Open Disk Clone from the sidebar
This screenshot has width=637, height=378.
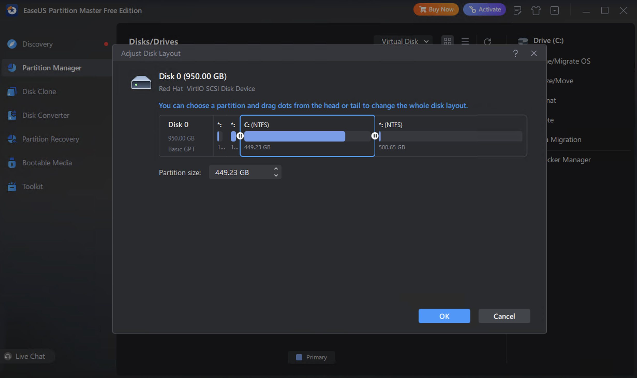tap(56, 92)
